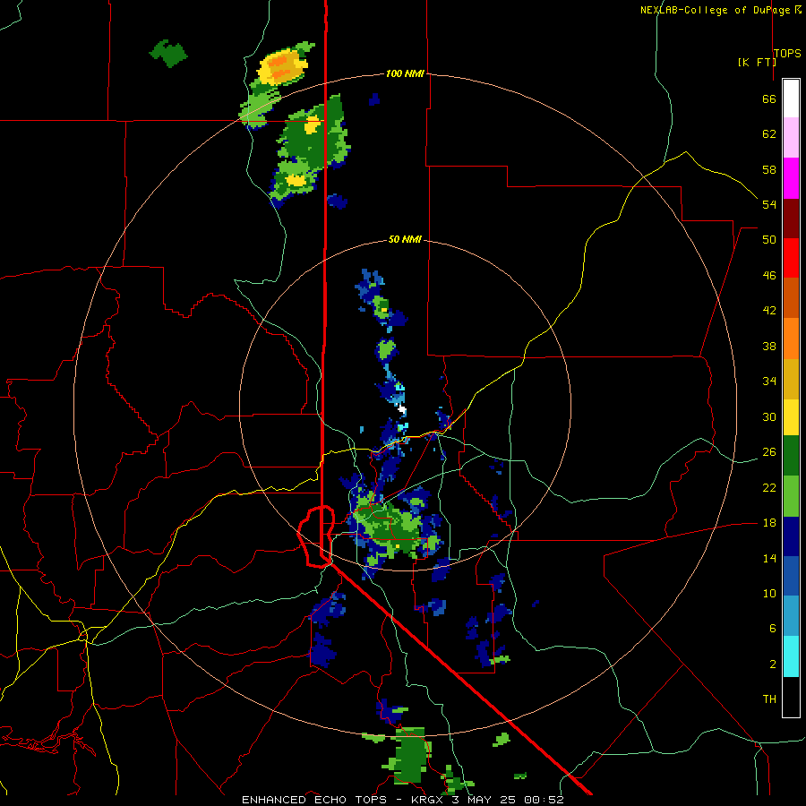The height and width of the screenshot is (806, 806).
Task: Click the 22 legend label
Action: 769,487
